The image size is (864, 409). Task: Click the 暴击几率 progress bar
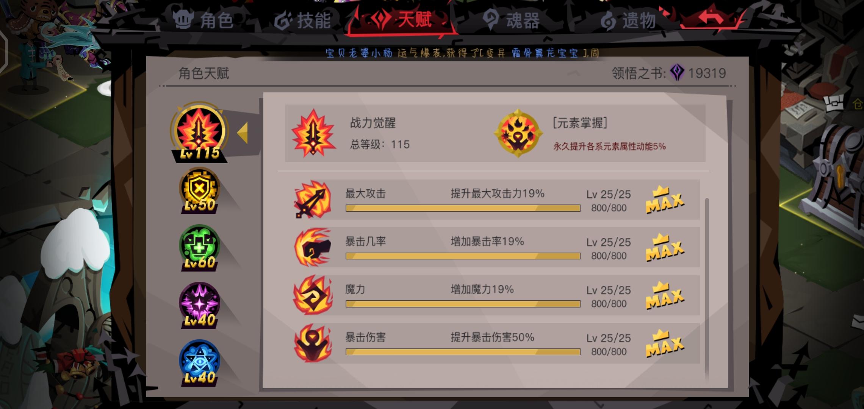(463, 256)
